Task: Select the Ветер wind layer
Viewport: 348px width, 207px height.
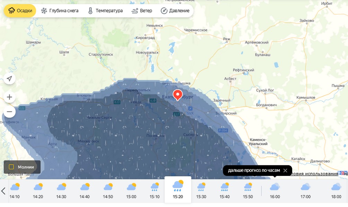Action: click(x=142, y=11)
